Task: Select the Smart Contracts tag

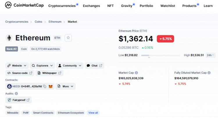Action: pyautogui.click(x=43, y=113)
